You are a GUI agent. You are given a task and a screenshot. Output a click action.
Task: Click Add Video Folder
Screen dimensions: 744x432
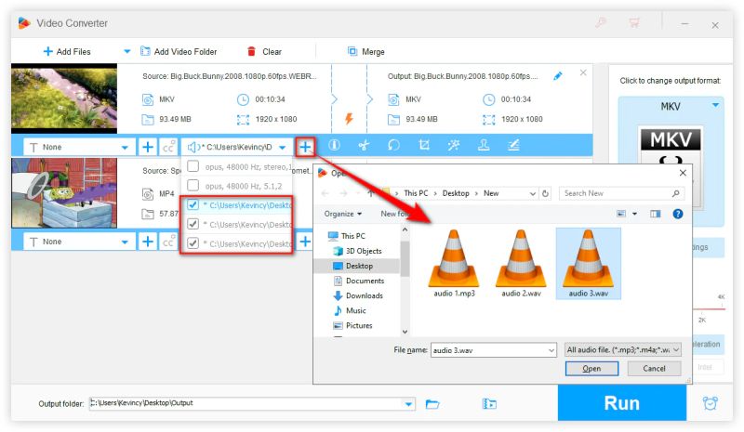coord(179,52)
